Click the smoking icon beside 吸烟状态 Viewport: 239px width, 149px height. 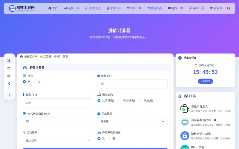(99, 94)
